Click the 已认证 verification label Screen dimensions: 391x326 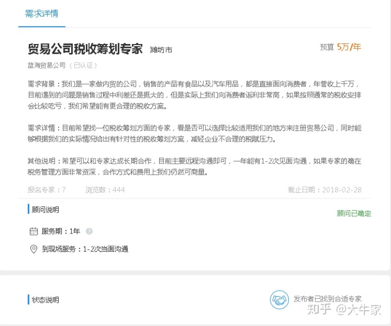[x=83, y=65]
